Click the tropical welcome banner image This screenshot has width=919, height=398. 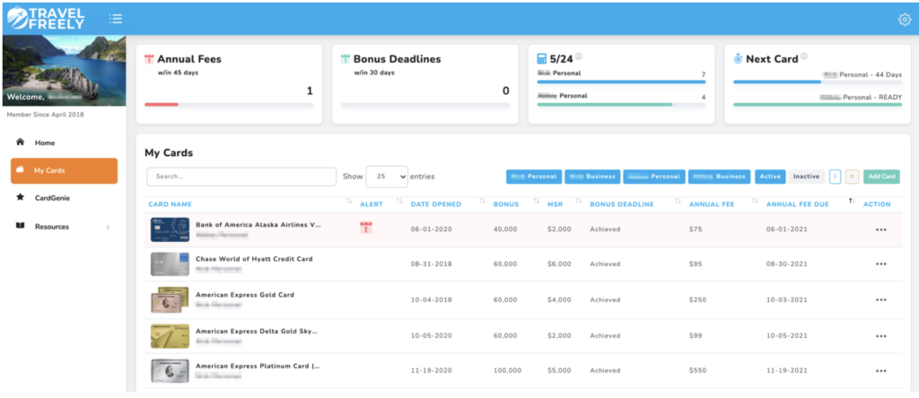tap(64, 71)
